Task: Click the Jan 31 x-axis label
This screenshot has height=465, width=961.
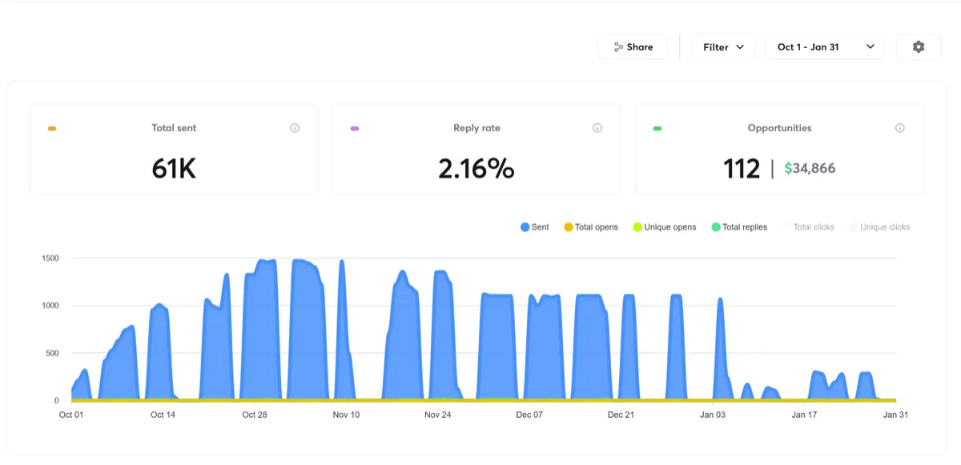Action: 895,415
